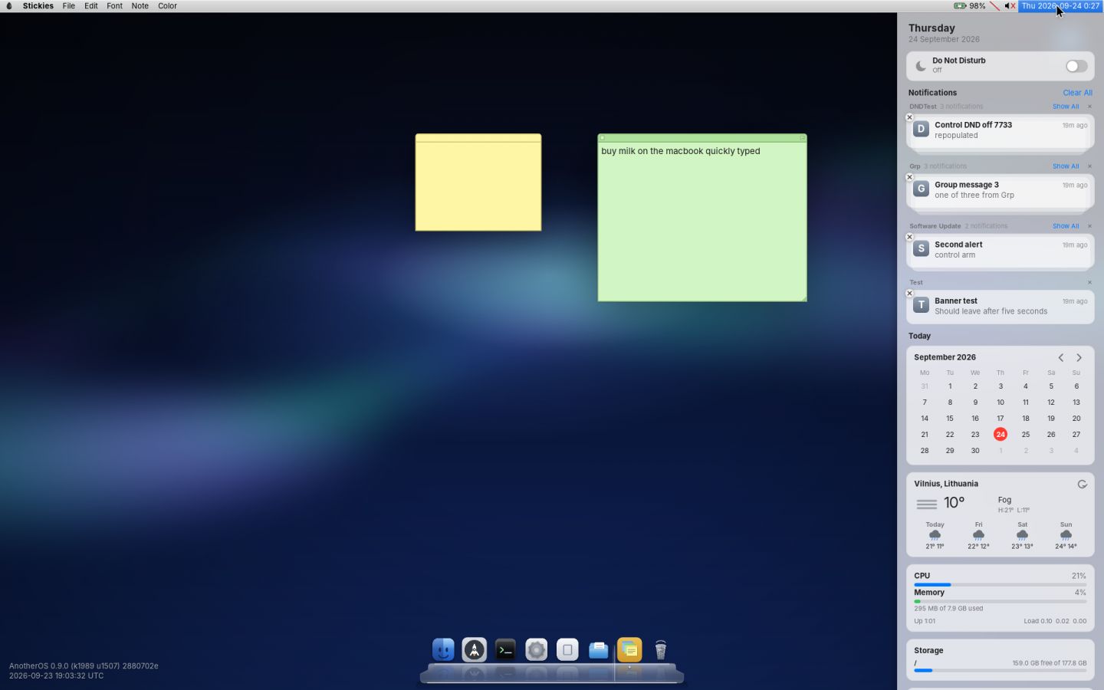
Task: Open the gear settings icon in the dock
Action: [537, 650]
